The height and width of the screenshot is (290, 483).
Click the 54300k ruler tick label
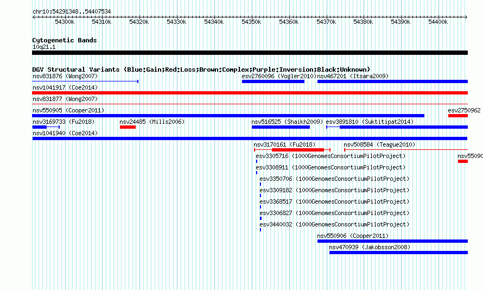point(65,22)
